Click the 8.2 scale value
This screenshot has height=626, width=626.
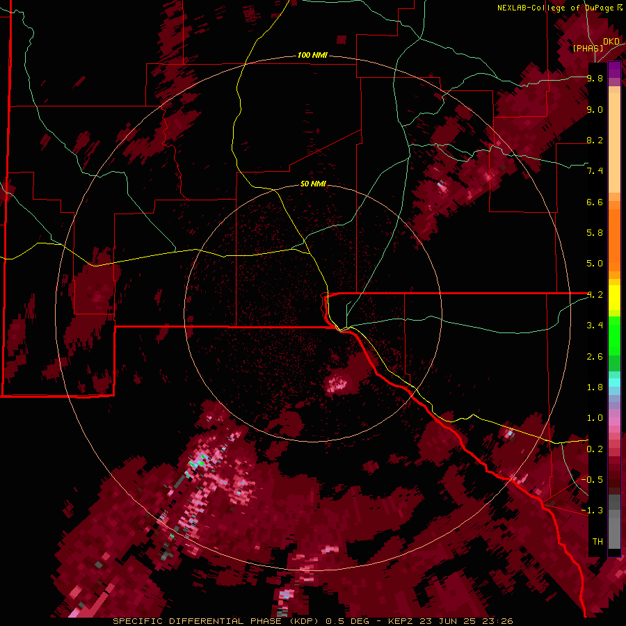[x=595, y=140]
